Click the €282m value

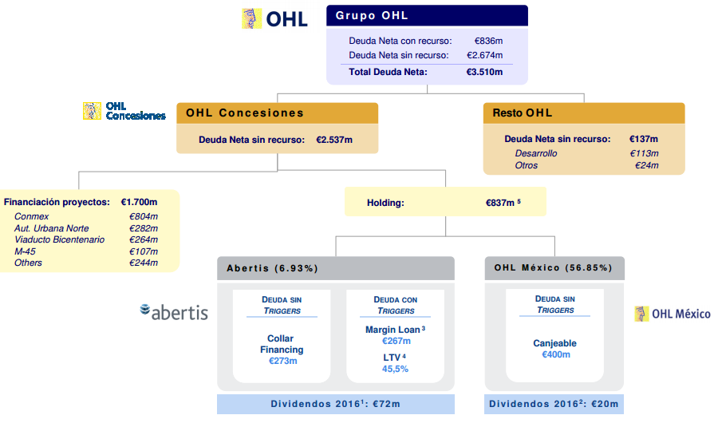point(144,228)
